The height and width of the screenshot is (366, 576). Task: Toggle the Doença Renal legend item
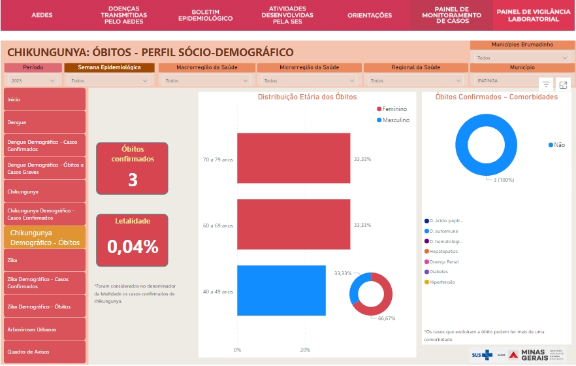(x=443, y=261)
